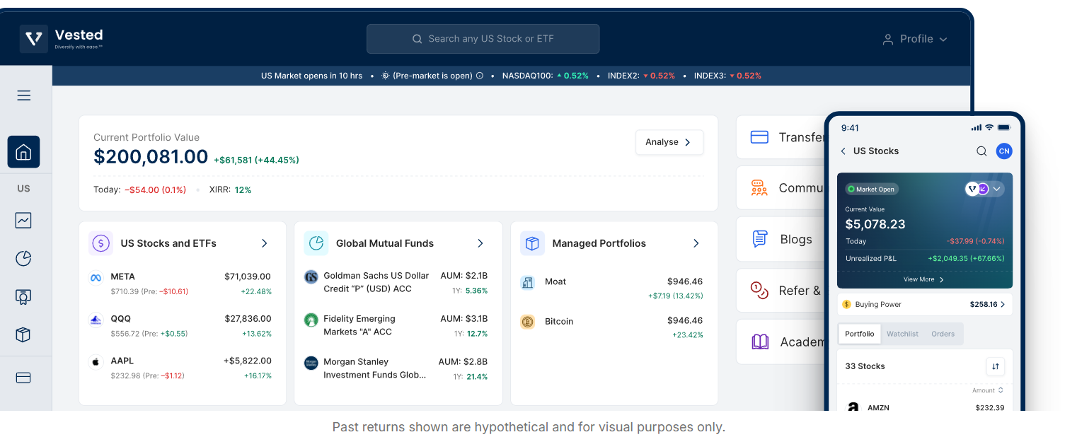Click the pre-market info icon in the ticker

pyautogui.click(x=480, y=76)
